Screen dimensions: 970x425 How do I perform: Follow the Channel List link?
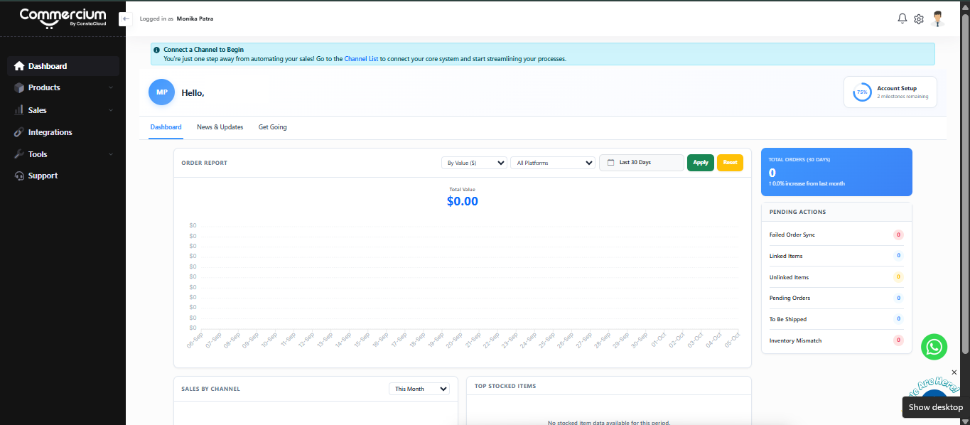tap(361, 59)
